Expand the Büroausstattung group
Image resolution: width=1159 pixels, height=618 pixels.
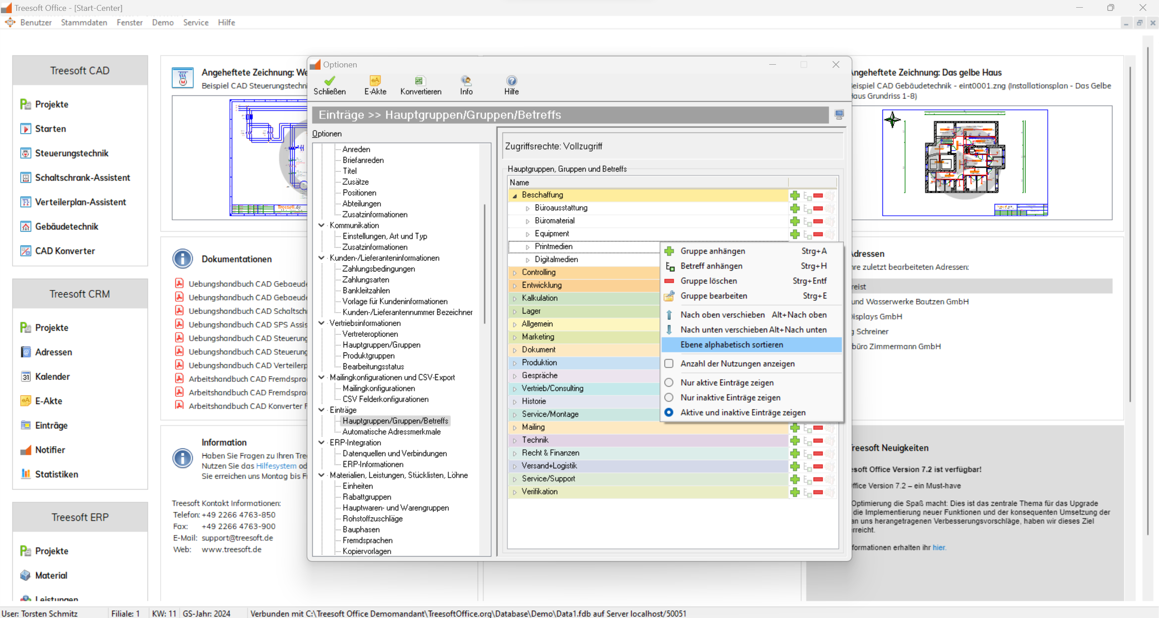pyautogui.click(x=527, y=208)
